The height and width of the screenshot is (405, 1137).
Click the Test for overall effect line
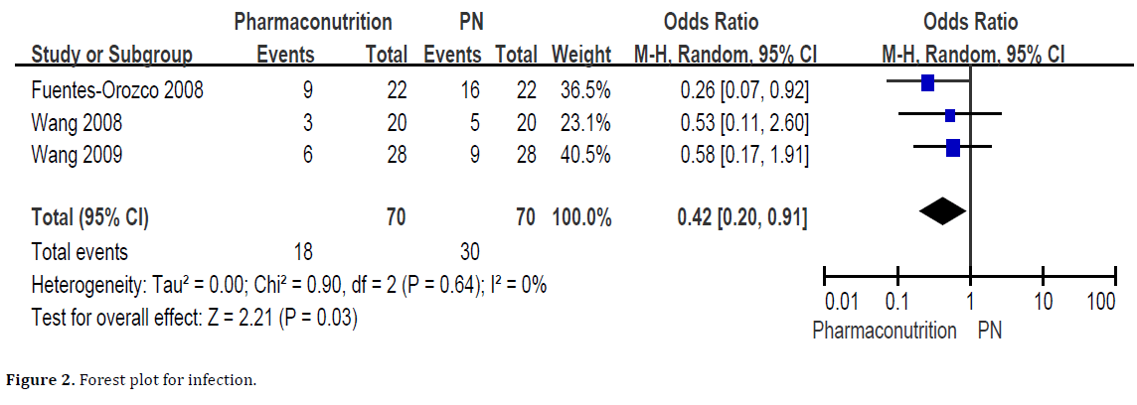[195, 318]
